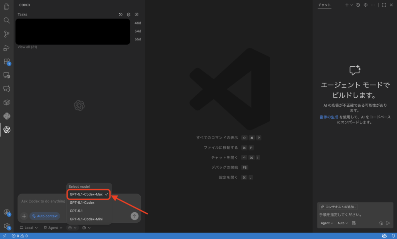The image size is (397, 239).
Task: Maximize the chat panel size
Action: coord(384,5)
